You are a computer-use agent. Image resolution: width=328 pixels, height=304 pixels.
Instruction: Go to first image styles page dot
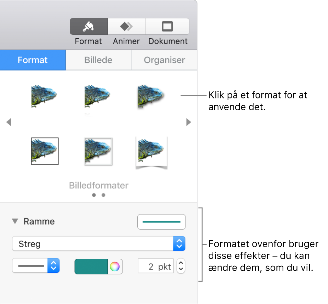pyautogui.click(x=94, y=195)
